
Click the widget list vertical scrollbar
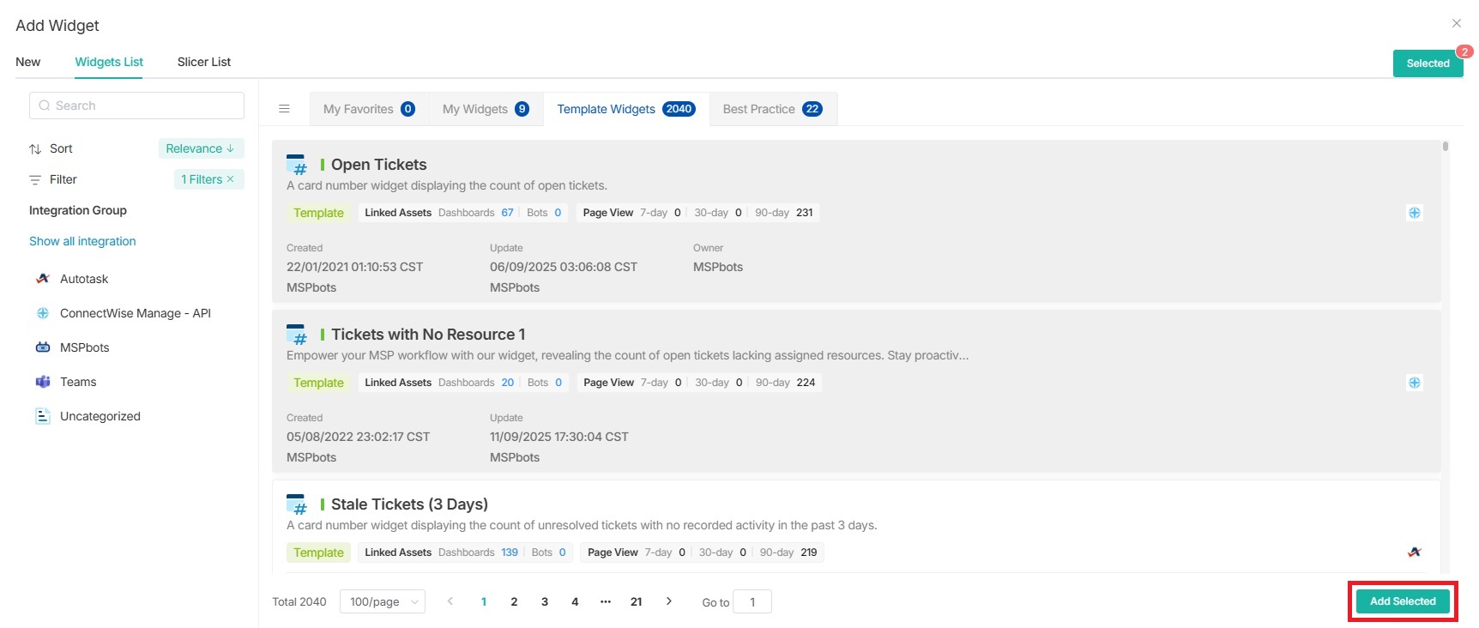(1446, 147)
